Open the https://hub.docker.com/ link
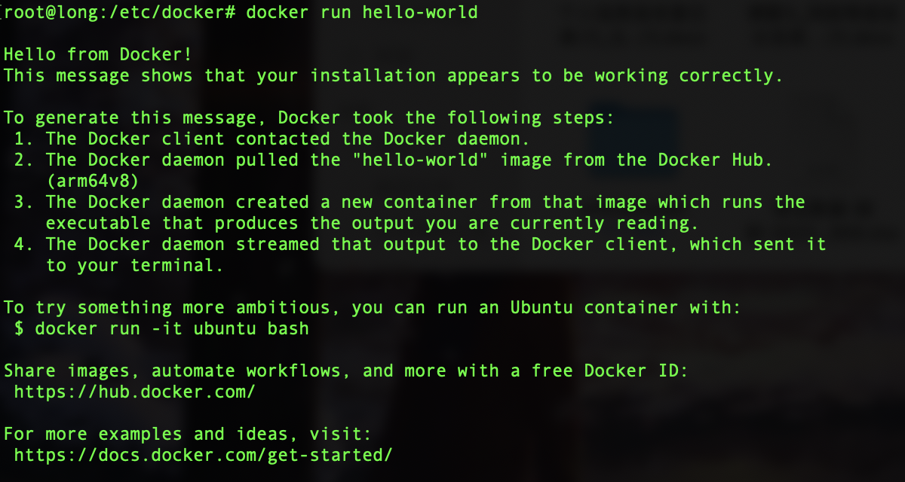Screen dimensions: 905x482 [135, 392]
